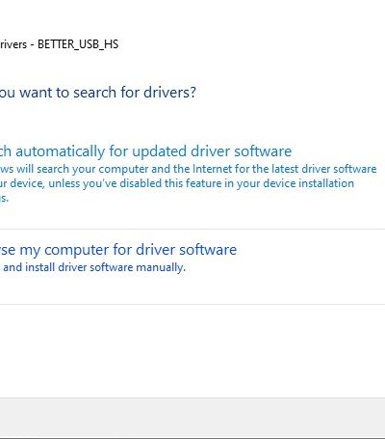Choose search automatically for updated driver software
Image resolution: width=385 pixels, height=439 pixels.
[145, 151]
